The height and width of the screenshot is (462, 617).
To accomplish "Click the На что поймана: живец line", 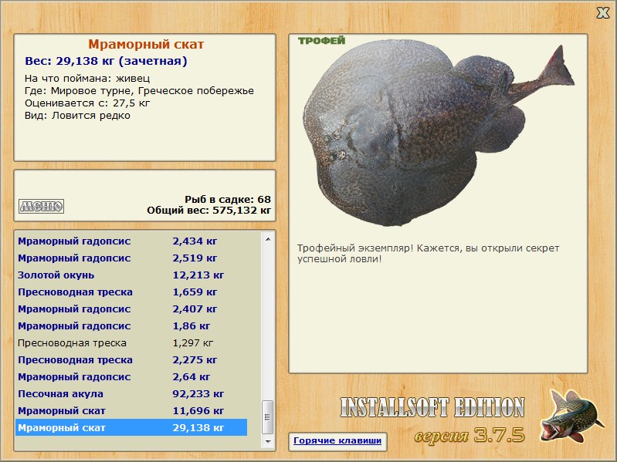I will [x=87, y=79].
